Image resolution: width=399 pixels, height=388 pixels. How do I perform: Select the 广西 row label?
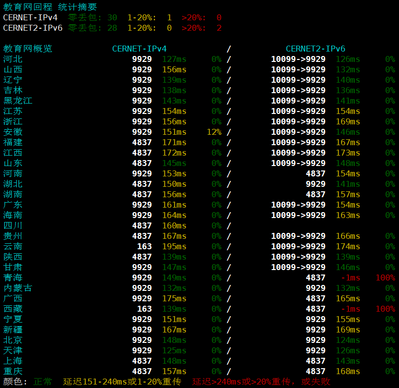[13, 299]
